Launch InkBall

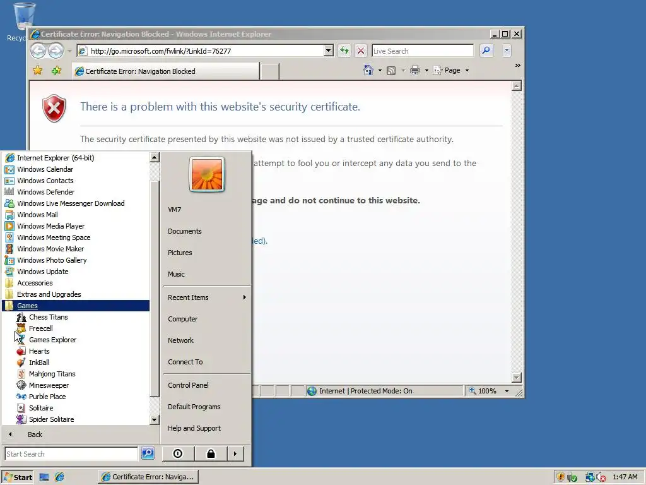click(38, 362)
